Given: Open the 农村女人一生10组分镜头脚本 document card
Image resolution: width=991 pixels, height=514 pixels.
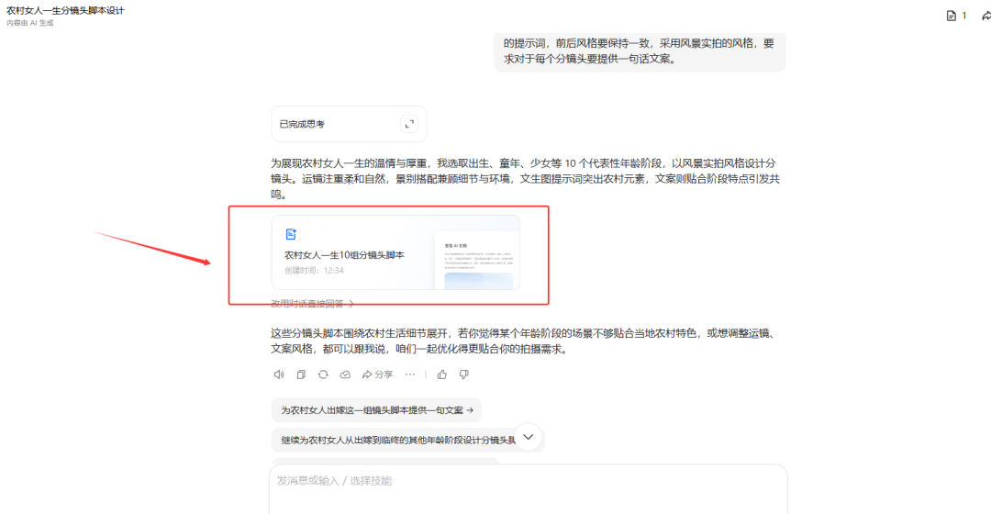Looking at the screenshot, I should pyautogui.click(x=395, y=252).
